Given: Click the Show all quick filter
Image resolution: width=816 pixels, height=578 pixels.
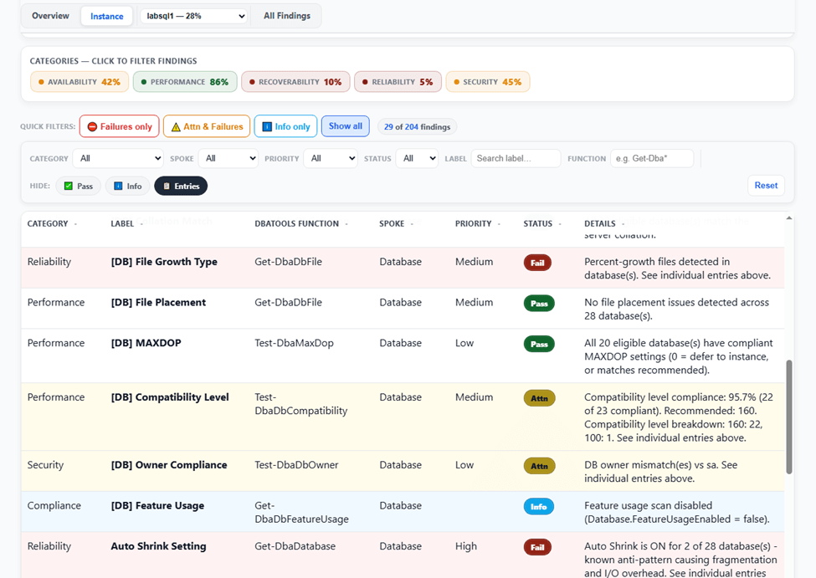Looking at the screenshot, I should pyautogui.click(x=346, y=126).
